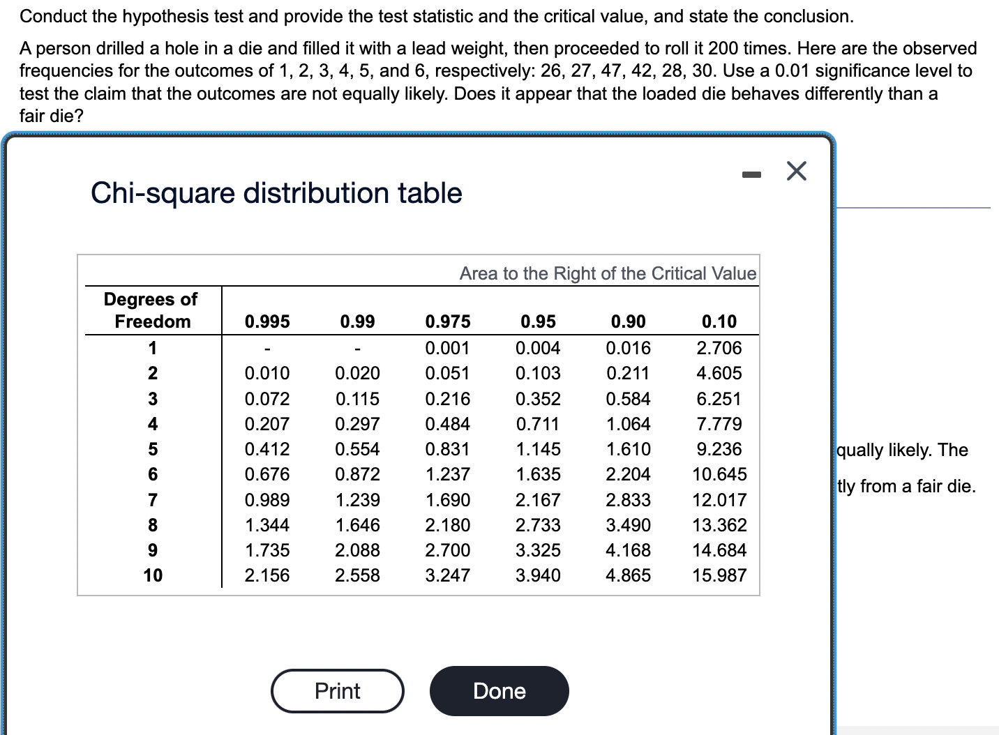Click the value 12.017 in the table
Image resolution: width=999 pixels, height=735 pixels.
pos(719,500)
